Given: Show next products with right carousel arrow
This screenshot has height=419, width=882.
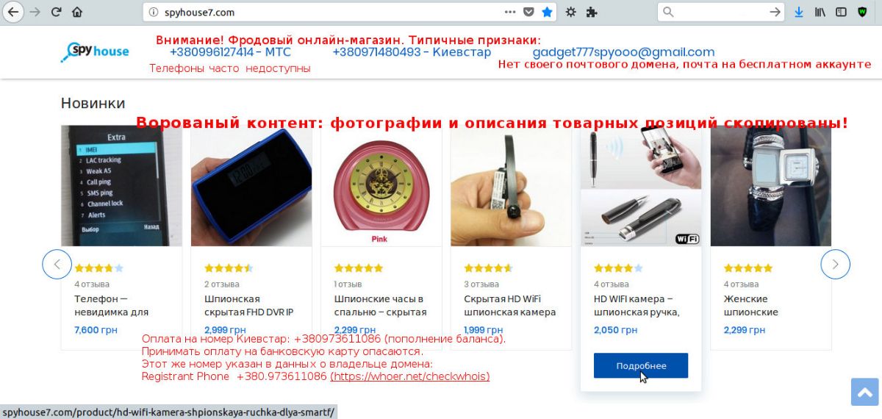Looking at the screenshot, I should 835,264.
